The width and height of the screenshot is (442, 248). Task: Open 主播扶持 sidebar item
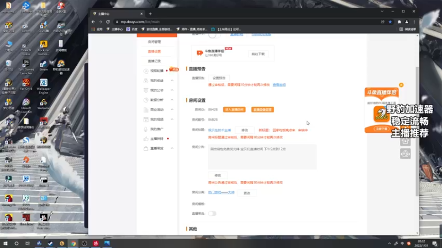tap(157, 139)
